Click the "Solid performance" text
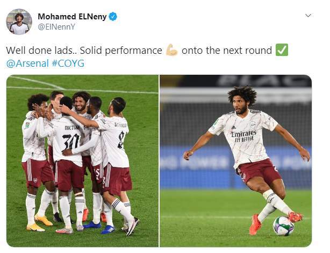This screenshot has height=253, width=330. (x=121, y=51)
